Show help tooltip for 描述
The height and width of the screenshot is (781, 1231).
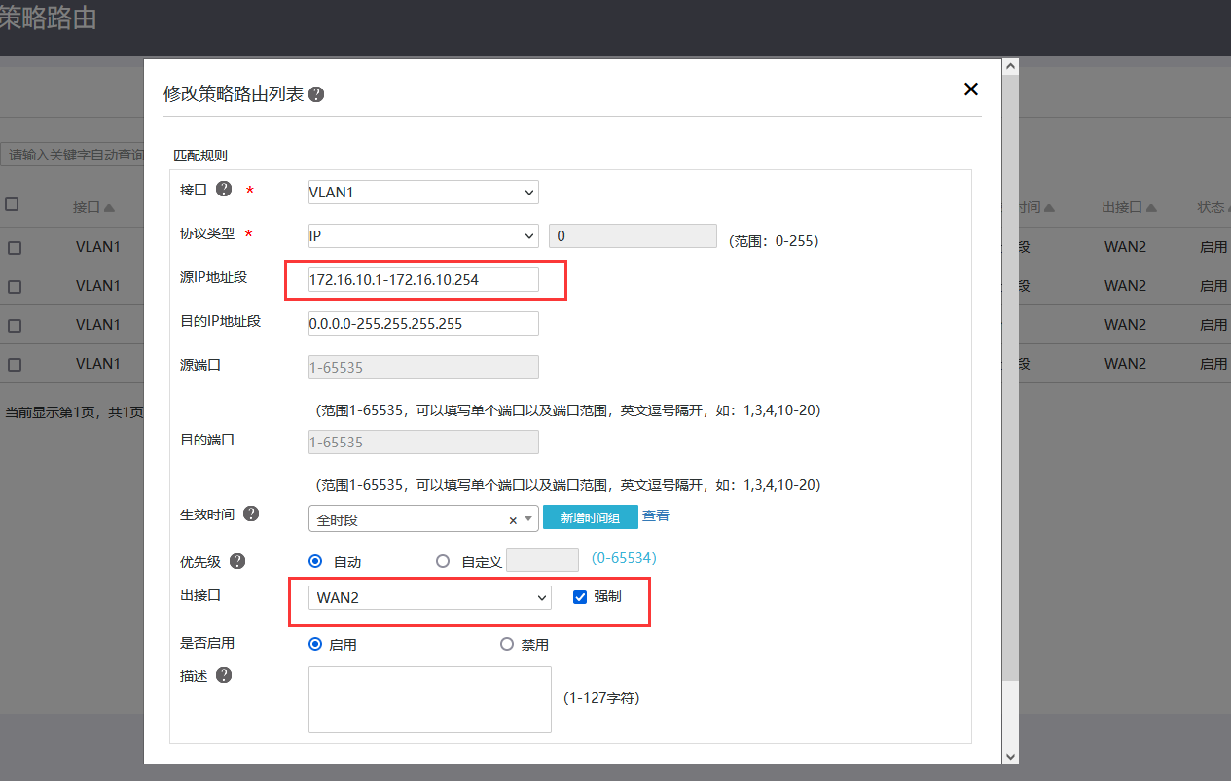pyautogui.click(x=224, y=675)
